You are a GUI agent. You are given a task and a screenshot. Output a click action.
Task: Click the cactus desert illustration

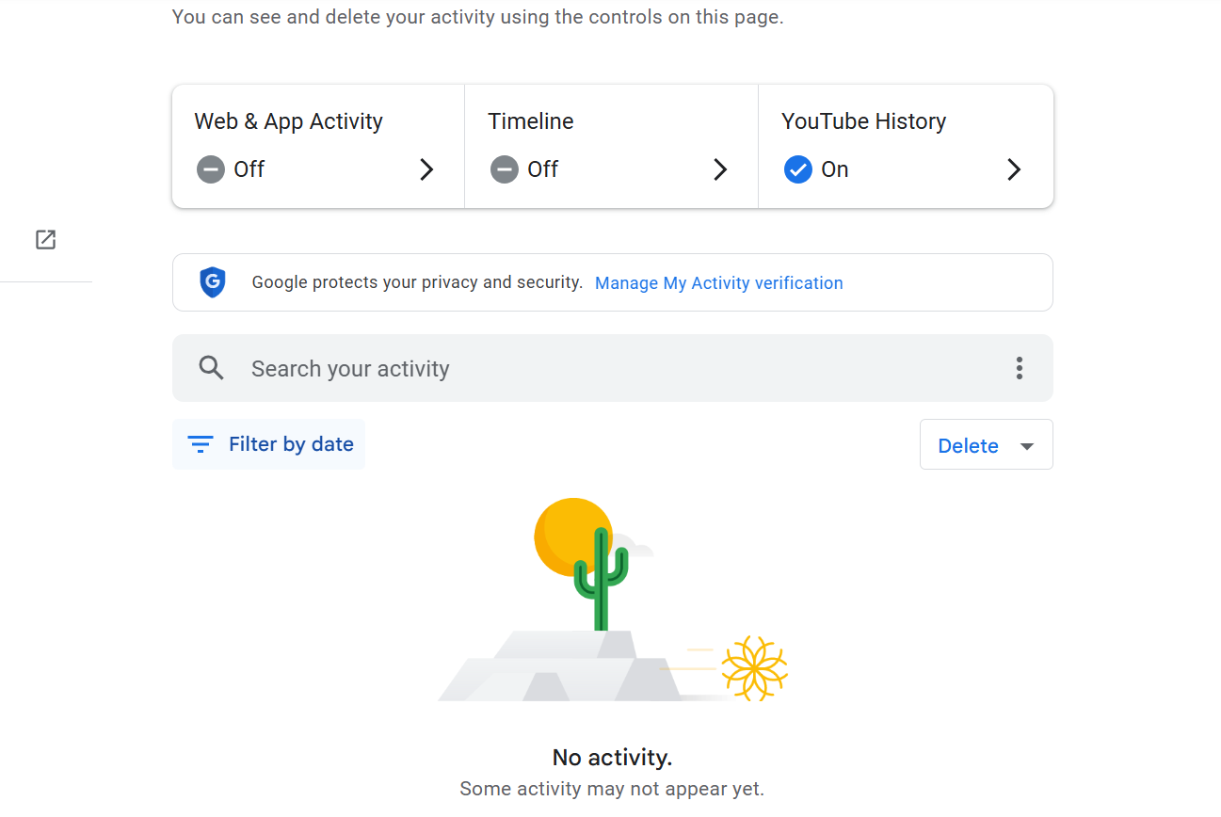(600, 579)
